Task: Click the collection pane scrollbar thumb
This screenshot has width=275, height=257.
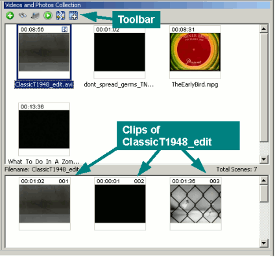Action: click(264, 87)
